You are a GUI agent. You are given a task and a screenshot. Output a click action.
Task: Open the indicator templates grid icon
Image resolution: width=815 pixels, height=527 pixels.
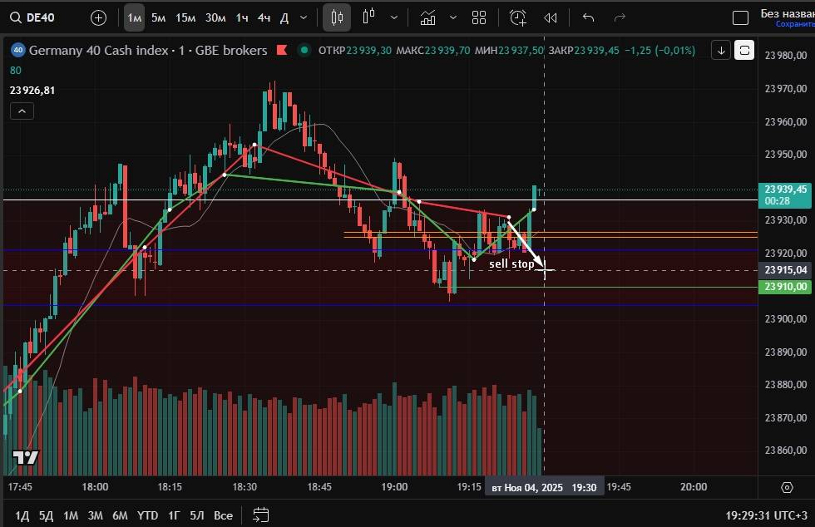[x=479, y=17]
